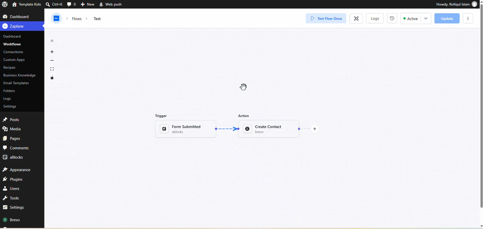Open Web push in admin bar
Image resolution: width=483 pixels, height=229 pixels.
click(110, 4)
